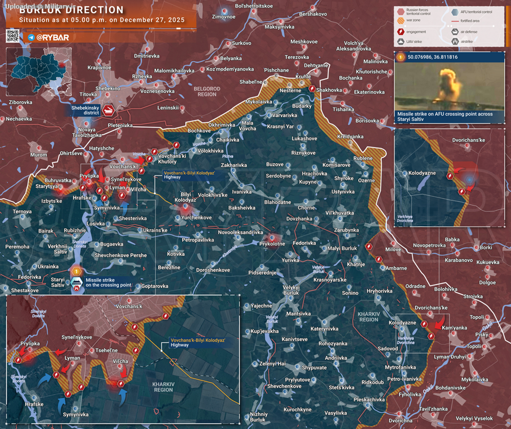Click the AFU territorial control hexagon swatch
The width and height of the screenshot is (511, 429).
pos(455,12)
